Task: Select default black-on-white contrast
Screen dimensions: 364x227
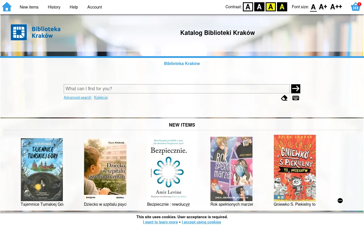Action: click(x=248, y=7)
